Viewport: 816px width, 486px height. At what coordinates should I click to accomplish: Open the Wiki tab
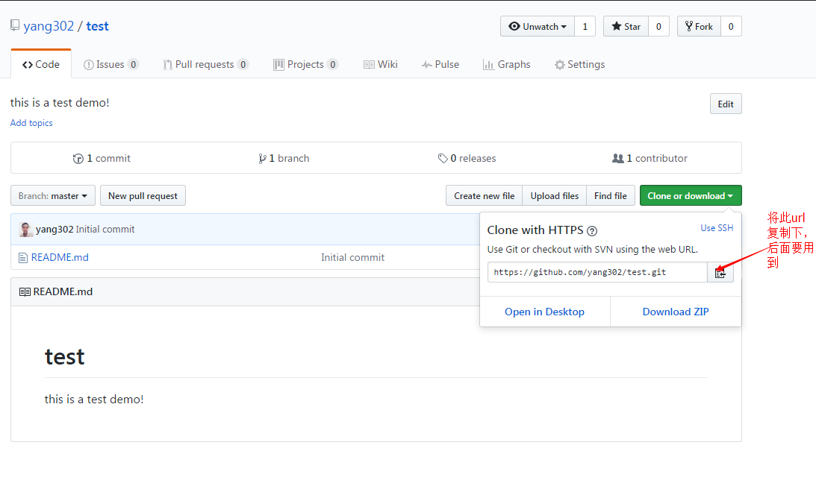pyautogui.click(x=381, y=64)
